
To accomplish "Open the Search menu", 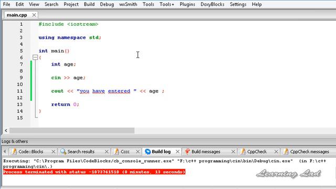I will click(x=51, y=4).
